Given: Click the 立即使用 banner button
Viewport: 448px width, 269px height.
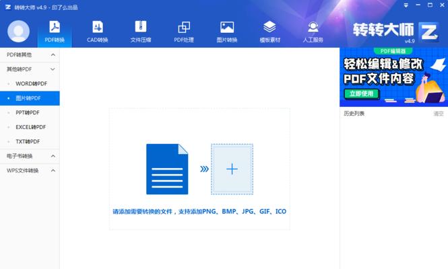Looking at the screenshot, I should [361, 94].
